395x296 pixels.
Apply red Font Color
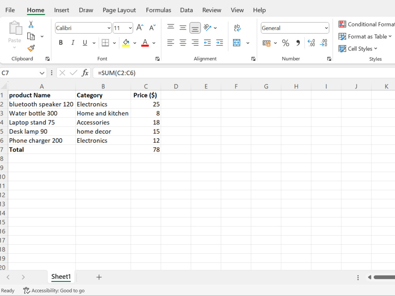[x=145, y=43]
